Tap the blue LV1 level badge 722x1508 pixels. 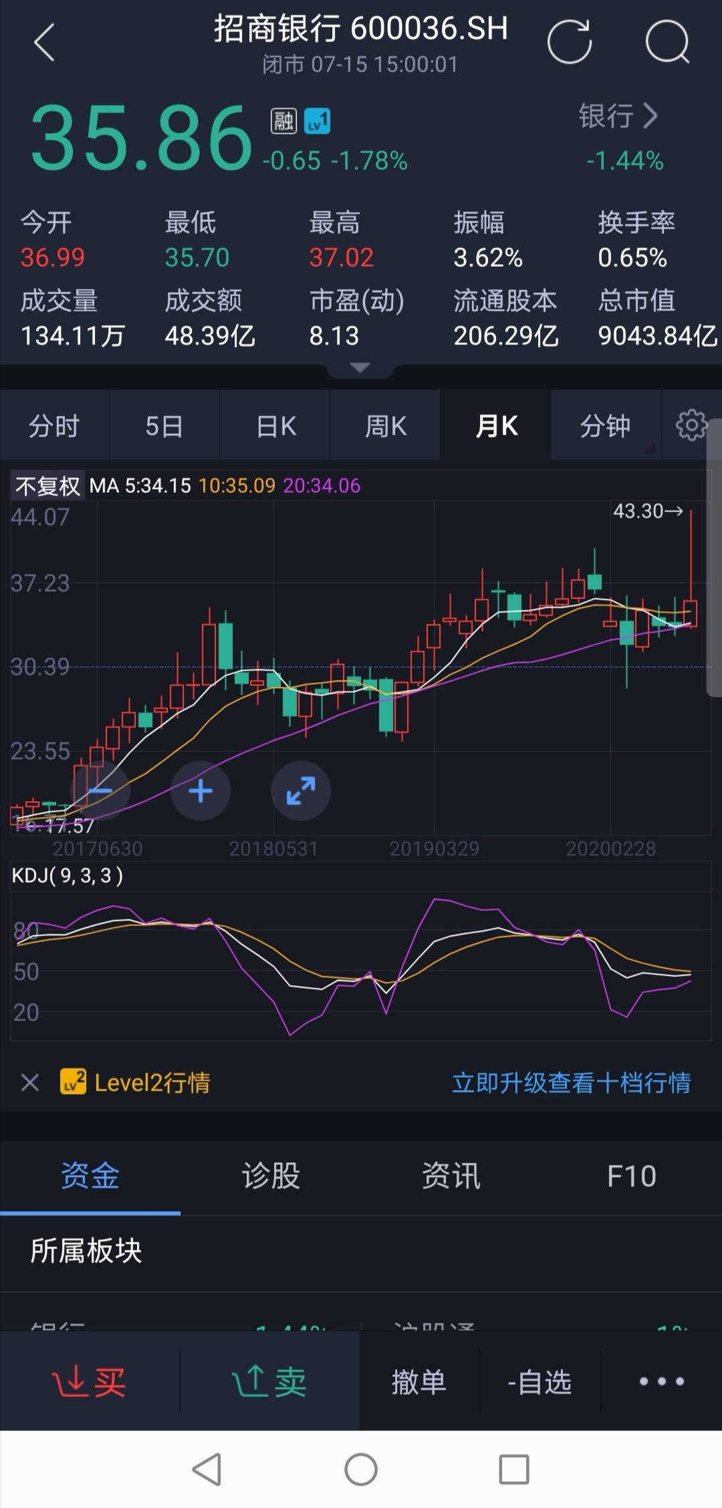point(317,121)
